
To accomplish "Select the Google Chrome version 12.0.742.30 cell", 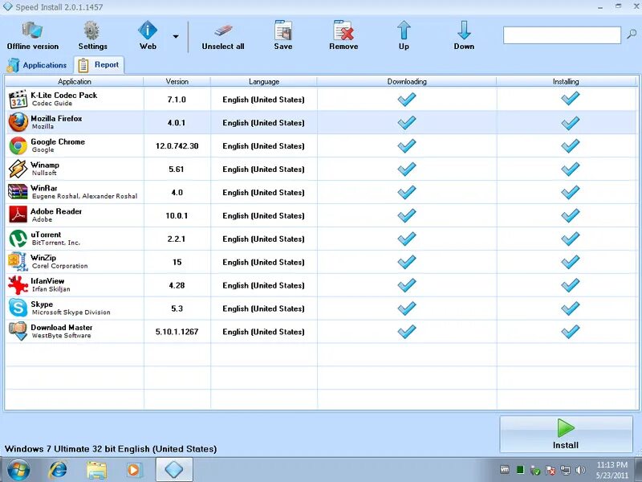I will point(177,146).
